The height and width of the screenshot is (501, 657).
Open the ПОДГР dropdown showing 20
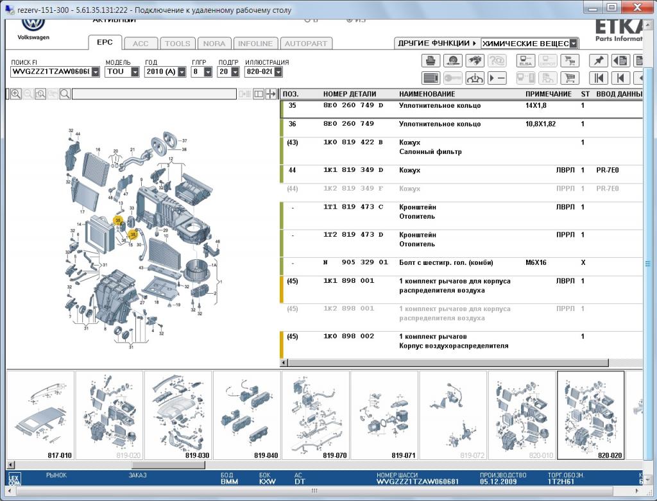click(235, 72)
